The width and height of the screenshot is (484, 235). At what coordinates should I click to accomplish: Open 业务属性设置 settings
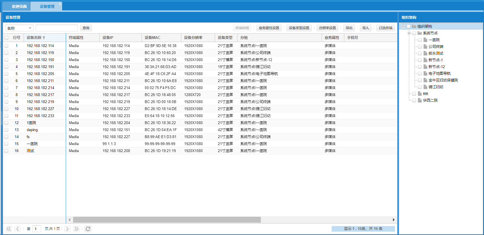pyautogui.click(x=269, y=28)
